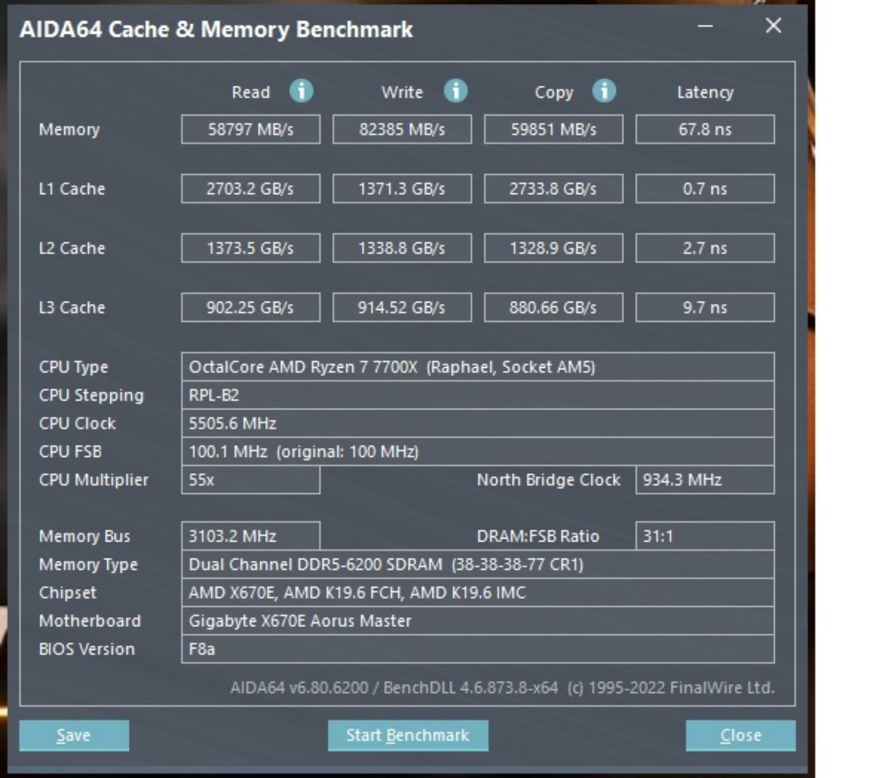Click the Copy column header
Screen dimensions: 882x778
pos(554,93)
